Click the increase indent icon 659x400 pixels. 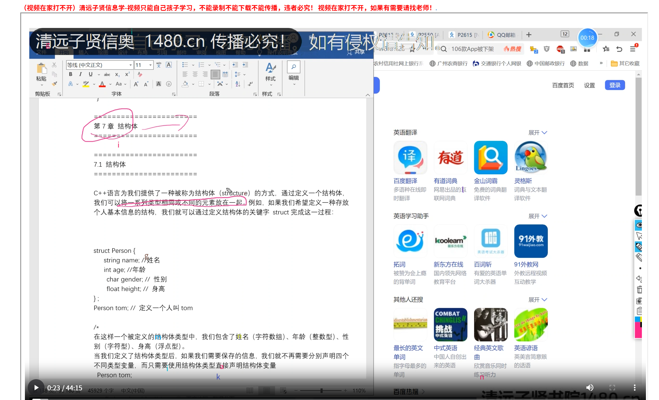pos(245,65)
